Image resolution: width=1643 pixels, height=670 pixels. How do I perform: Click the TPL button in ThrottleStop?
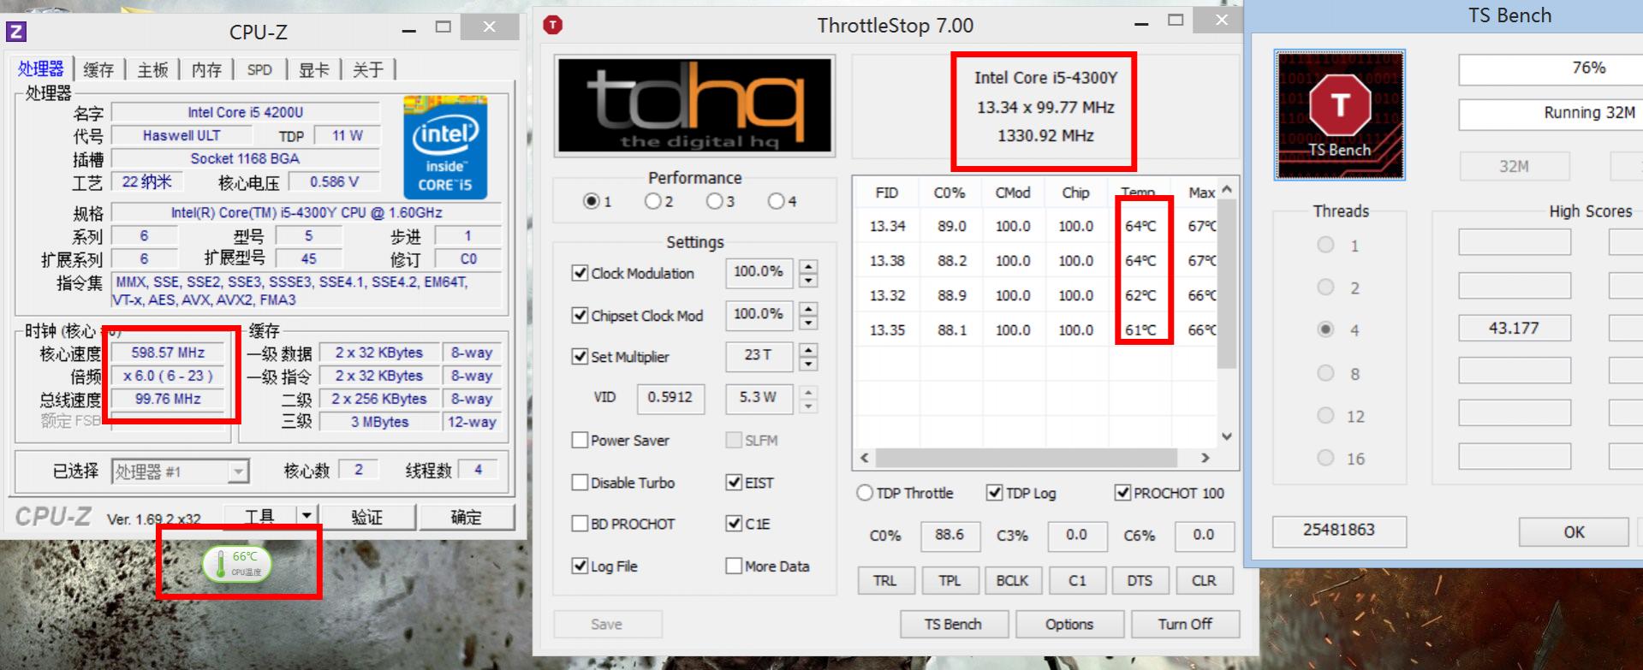(x=949, y=580)
